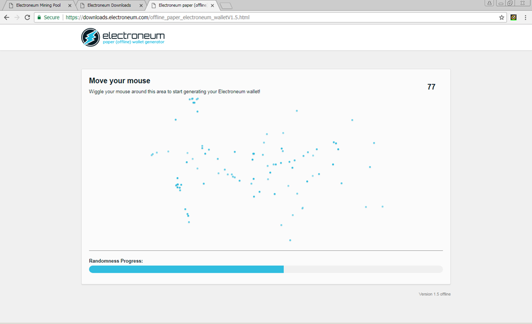
Task: Click the 'Randomness Progress:' label
Action: point(116,261)
